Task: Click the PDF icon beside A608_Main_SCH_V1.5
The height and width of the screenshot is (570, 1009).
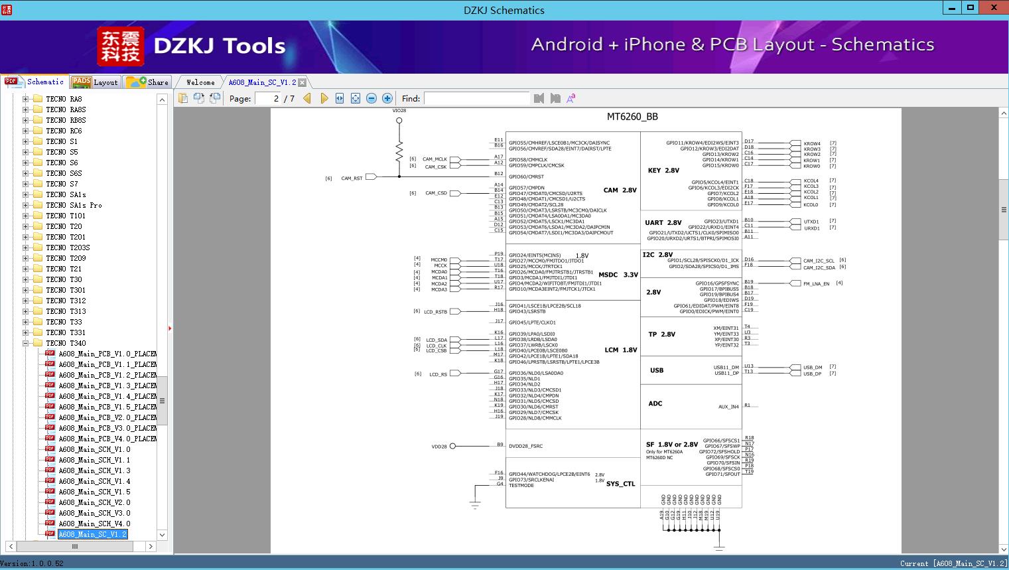Action: [x=50, y=492]
